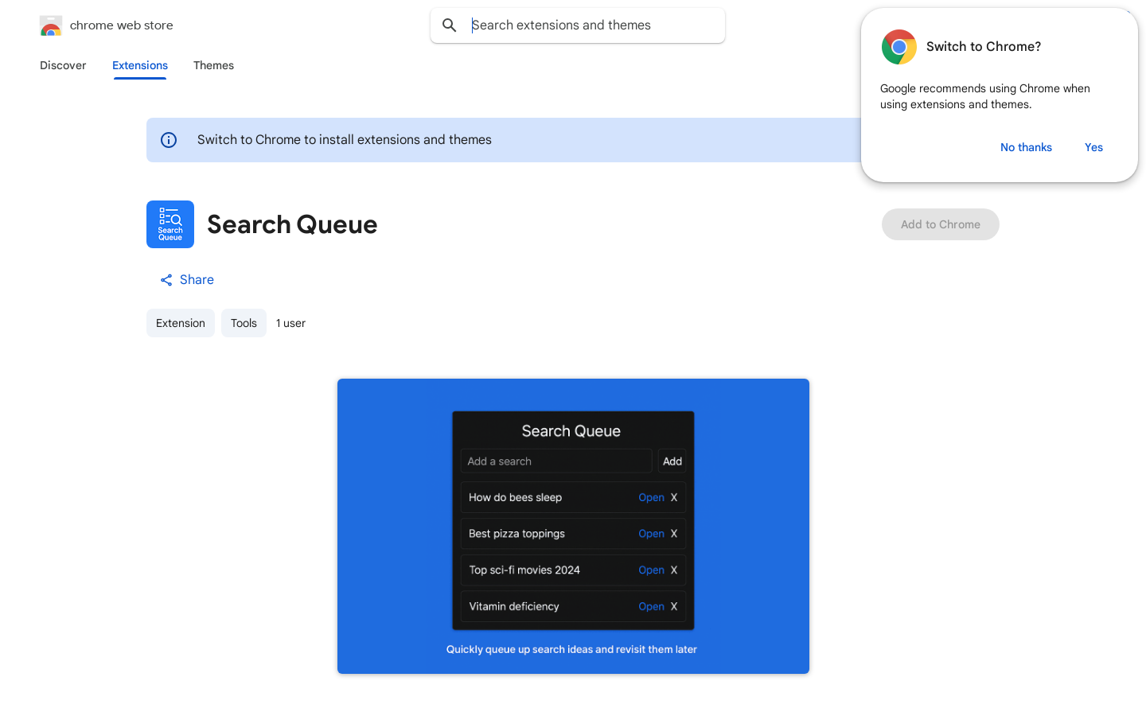1146x716 pixels.
Task: Switch to the Extensions tab
Action: click(x=140, y=65)
